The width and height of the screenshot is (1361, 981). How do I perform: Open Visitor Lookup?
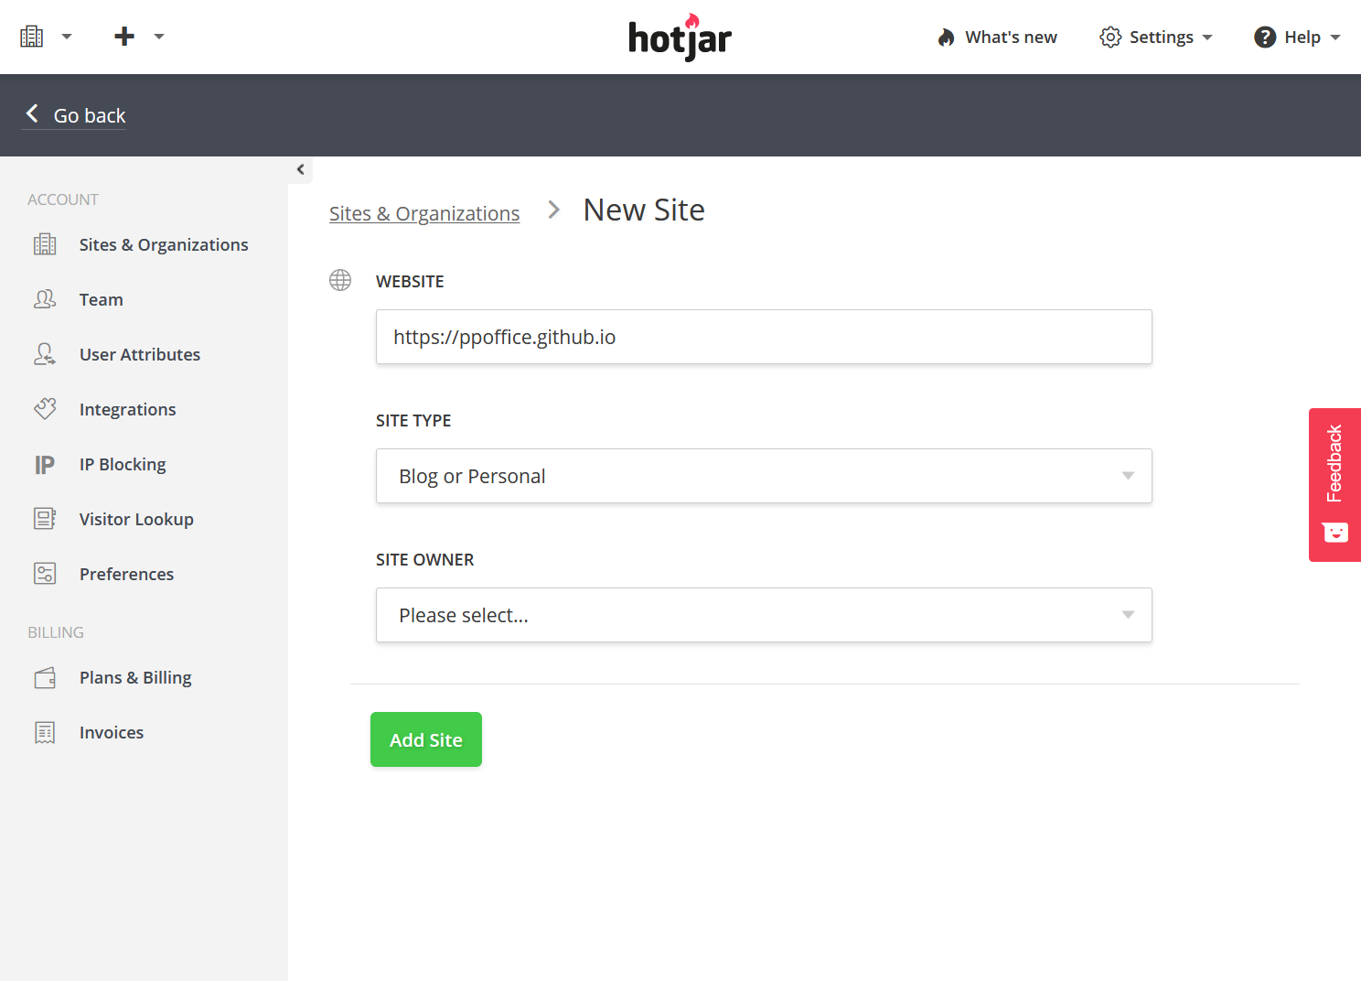(136, 519)
